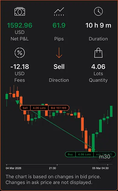Click the Sell direction label
Screen dimensions: 118x191
coord(59,66)
